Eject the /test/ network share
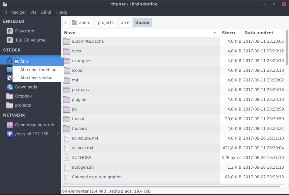Screen dimensions: 289x195 tap(58, 134)
